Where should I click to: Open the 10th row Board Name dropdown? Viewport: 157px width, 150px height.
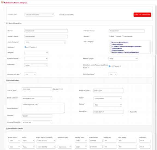click(46, 141)
